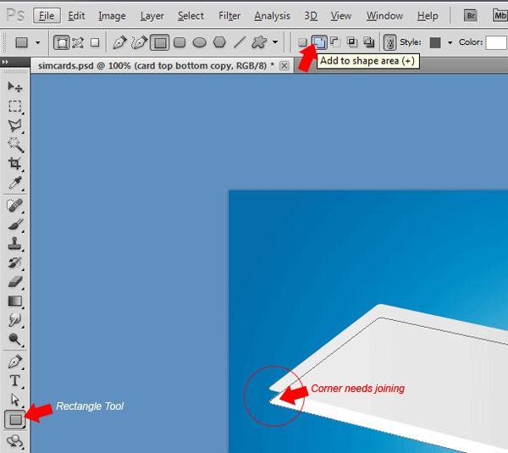Select the Dodge tool
Image resolution: width=508 pixels, height=453 pixels.
pyautogui.click(x=15, y=340)
